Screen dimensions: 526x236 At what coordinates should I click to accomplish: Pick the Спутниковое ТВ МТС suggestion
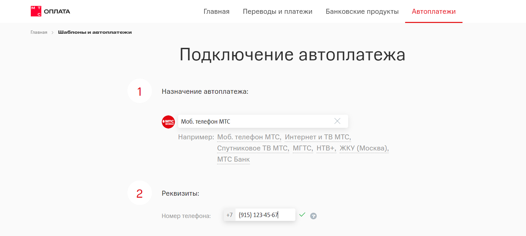pos(253,148)
